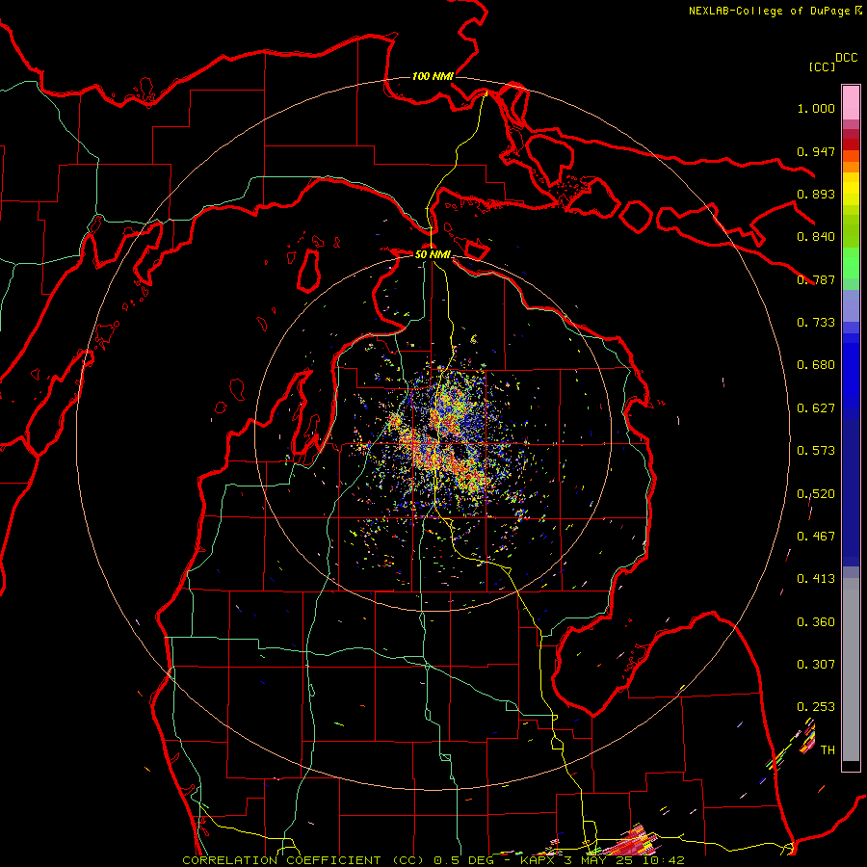Click the 0.253 scale value
The width and height of the screenshot is (867, 867).
(x=816, y=707)
